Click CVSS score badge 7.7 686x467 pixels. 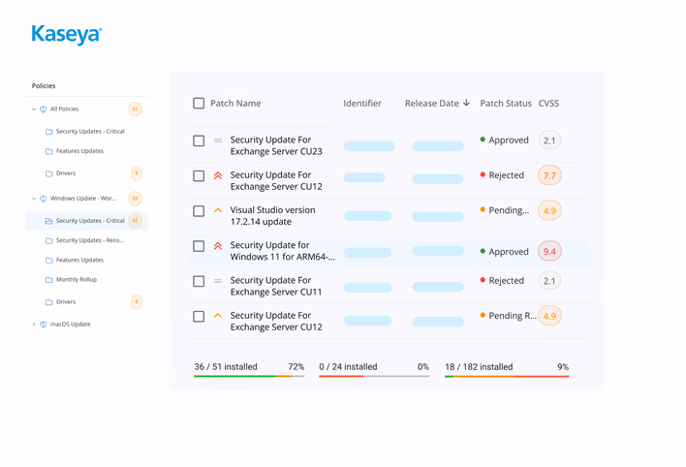point(549,175)
